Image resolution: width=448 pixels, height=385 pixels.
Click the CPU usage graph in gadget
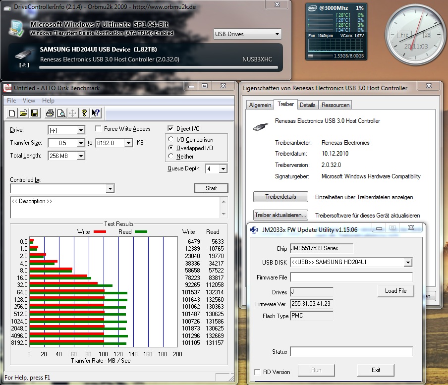(336, 45)
